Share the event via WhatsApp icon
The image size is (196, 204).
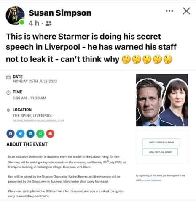40,134
